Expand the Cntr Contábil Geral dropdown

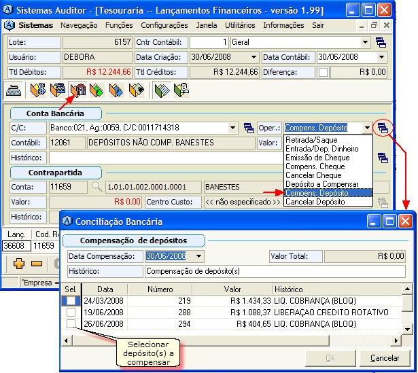click(365, 42)
